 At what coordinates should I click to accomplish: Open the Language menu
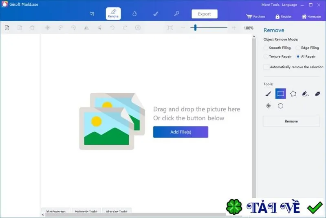click(x=289, y=4)
